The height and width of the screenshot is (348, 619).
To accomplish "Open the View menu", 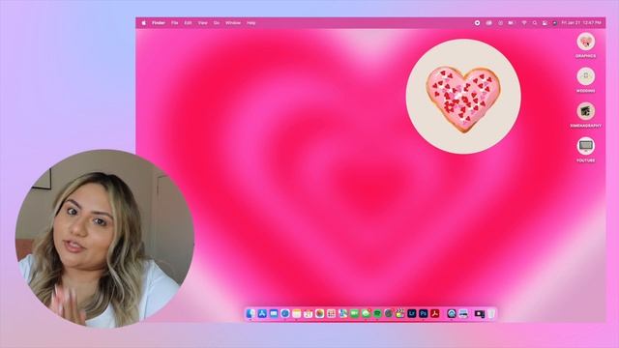I will click(x=202, y=23).
